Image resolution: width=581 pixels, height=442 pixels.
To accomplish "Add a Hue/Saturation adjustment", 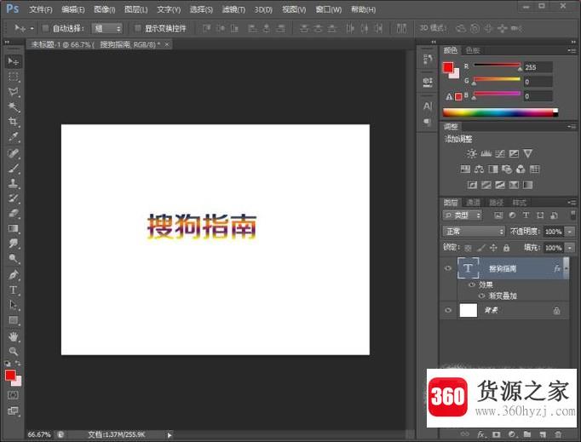I will click(x=464, y=169).
